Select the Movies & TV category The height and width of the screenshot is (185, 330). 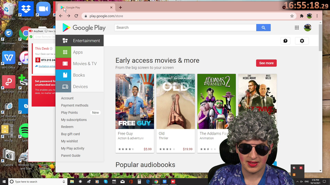[x=79, y=64]
